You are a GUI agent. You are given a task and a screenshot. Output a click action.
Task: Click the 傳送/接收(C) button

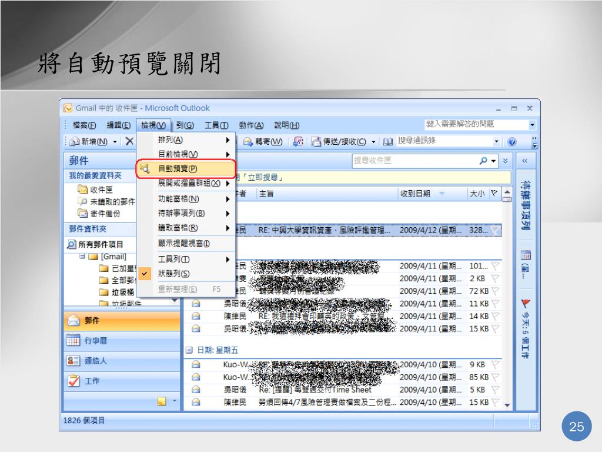click(339, 142)
